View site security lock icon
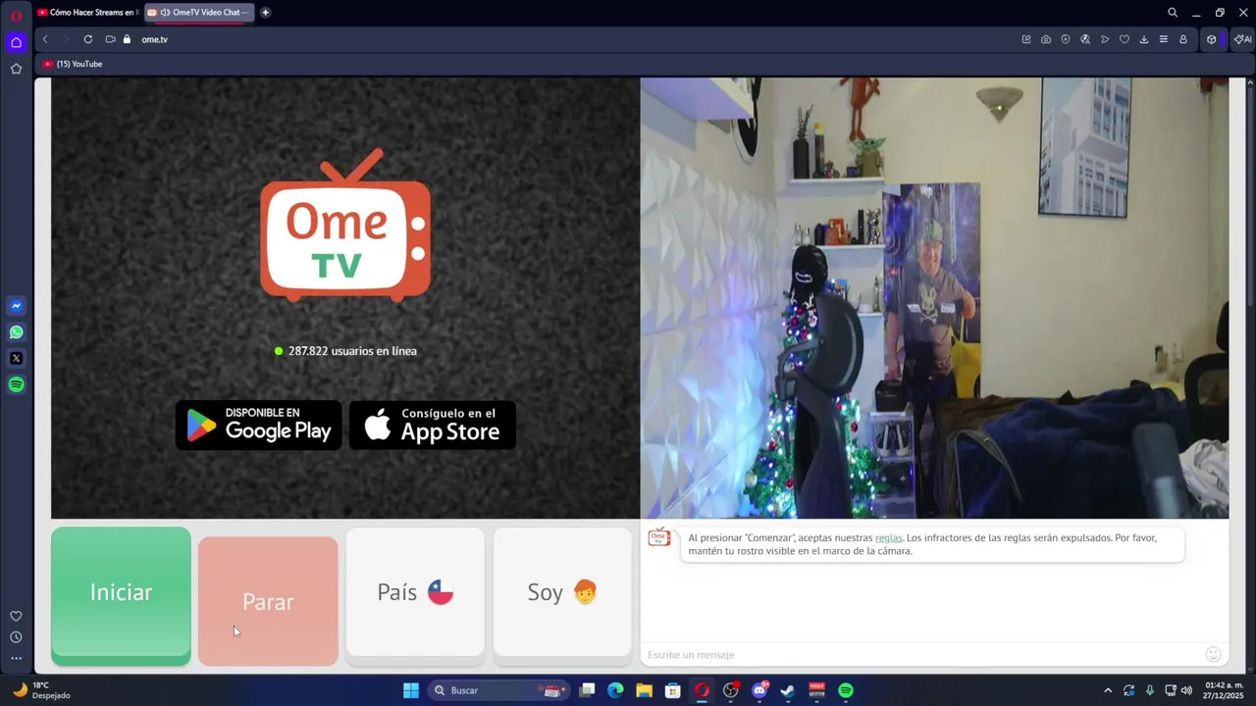The image size is (1256, 706). (x=127, y=39)
